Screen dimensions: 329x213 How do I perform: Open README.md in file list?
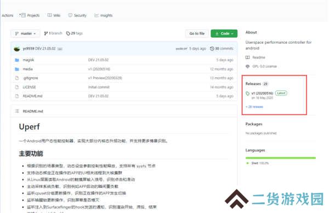32,96
